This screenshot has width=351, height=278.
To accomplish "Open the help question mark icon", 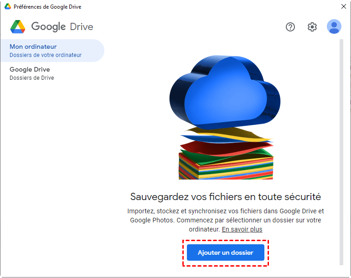I will 290,27.
